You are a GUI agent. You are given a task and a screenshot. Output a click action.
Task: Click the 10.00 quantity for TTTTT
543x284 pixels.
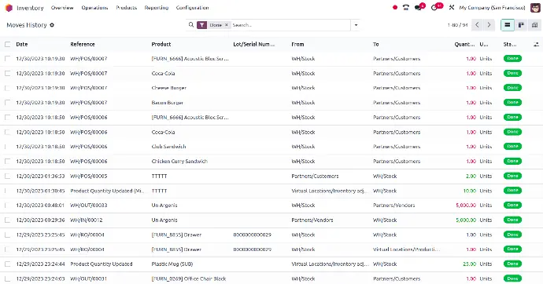pyautogui.click(x=470, y=191)
